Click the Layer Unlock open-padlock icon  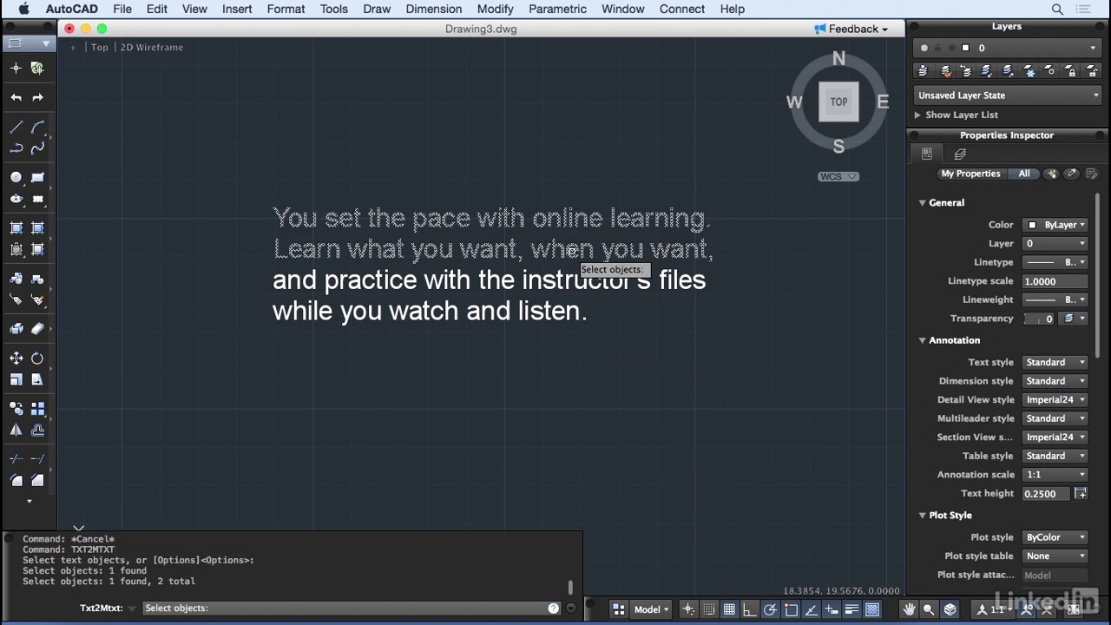[1092, 70]
